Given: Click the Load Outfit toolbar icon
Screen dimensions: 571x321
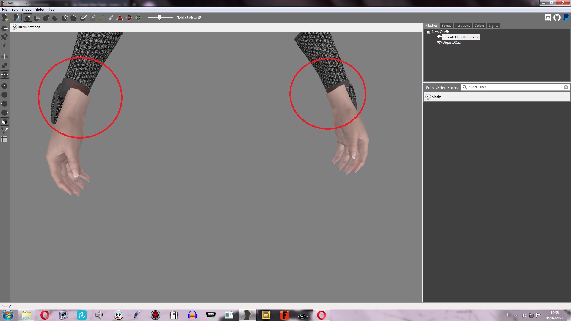Looking at the screenshot, I should tap(16, 18).
